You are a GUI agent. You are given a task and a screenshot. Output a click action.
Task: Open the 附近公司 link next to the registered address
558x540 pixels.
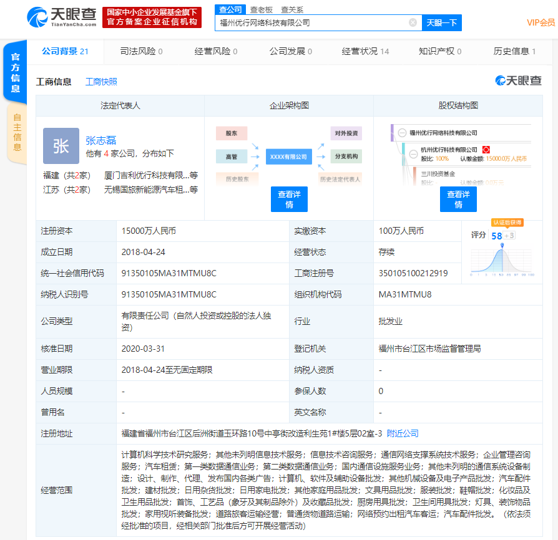pos(401,433)
